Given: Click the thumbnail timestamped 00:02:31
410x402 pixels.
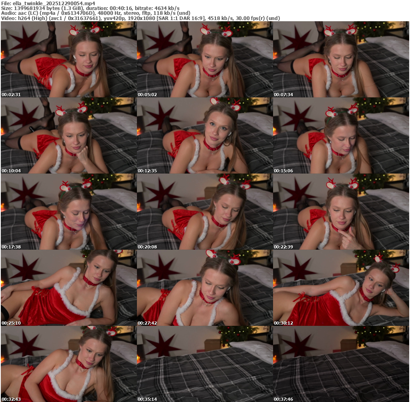Looking at the screenshot, I should (x=68, y=59).
